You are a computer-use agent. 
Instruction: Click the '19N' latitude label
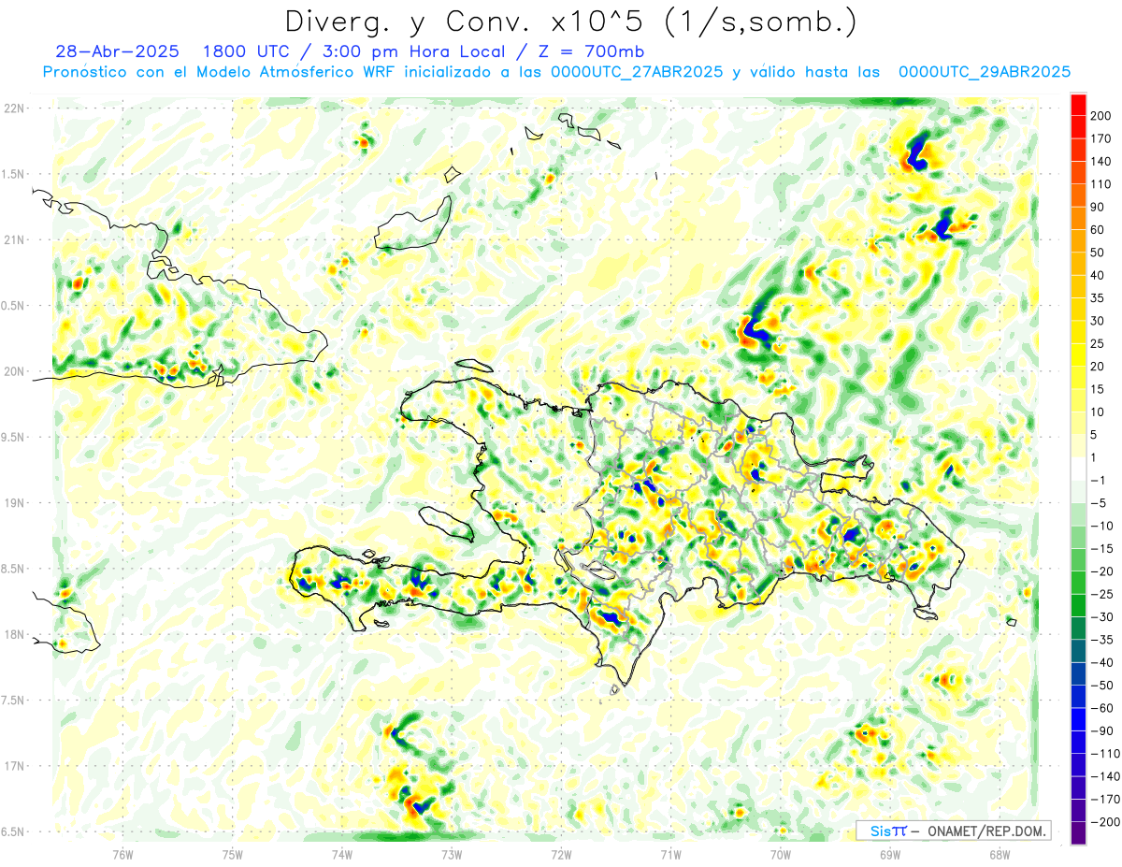click(x=13, y=503)
